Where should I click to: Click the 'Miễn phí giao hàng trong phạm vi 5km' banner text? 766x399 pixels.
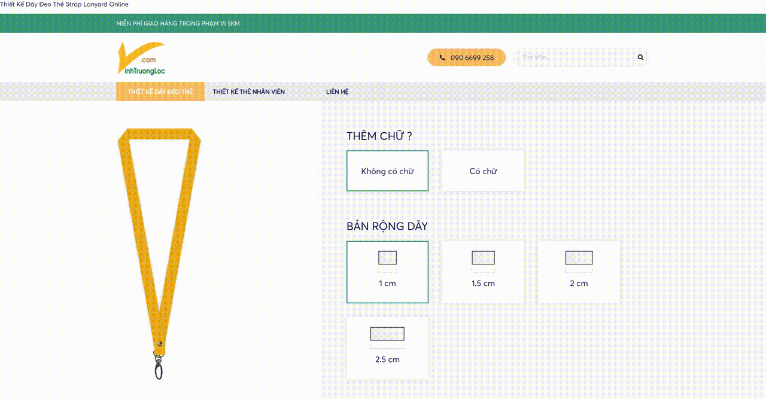(178, 23)
